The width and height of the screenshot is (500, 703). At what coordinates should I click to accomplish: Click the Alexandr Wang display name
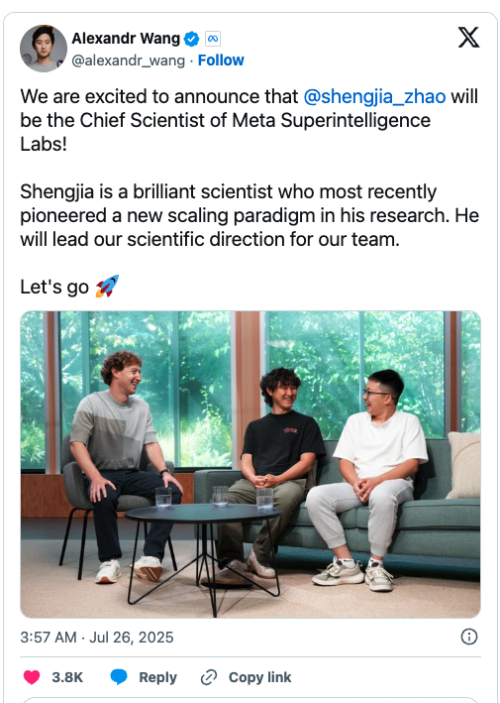(126, 39)
